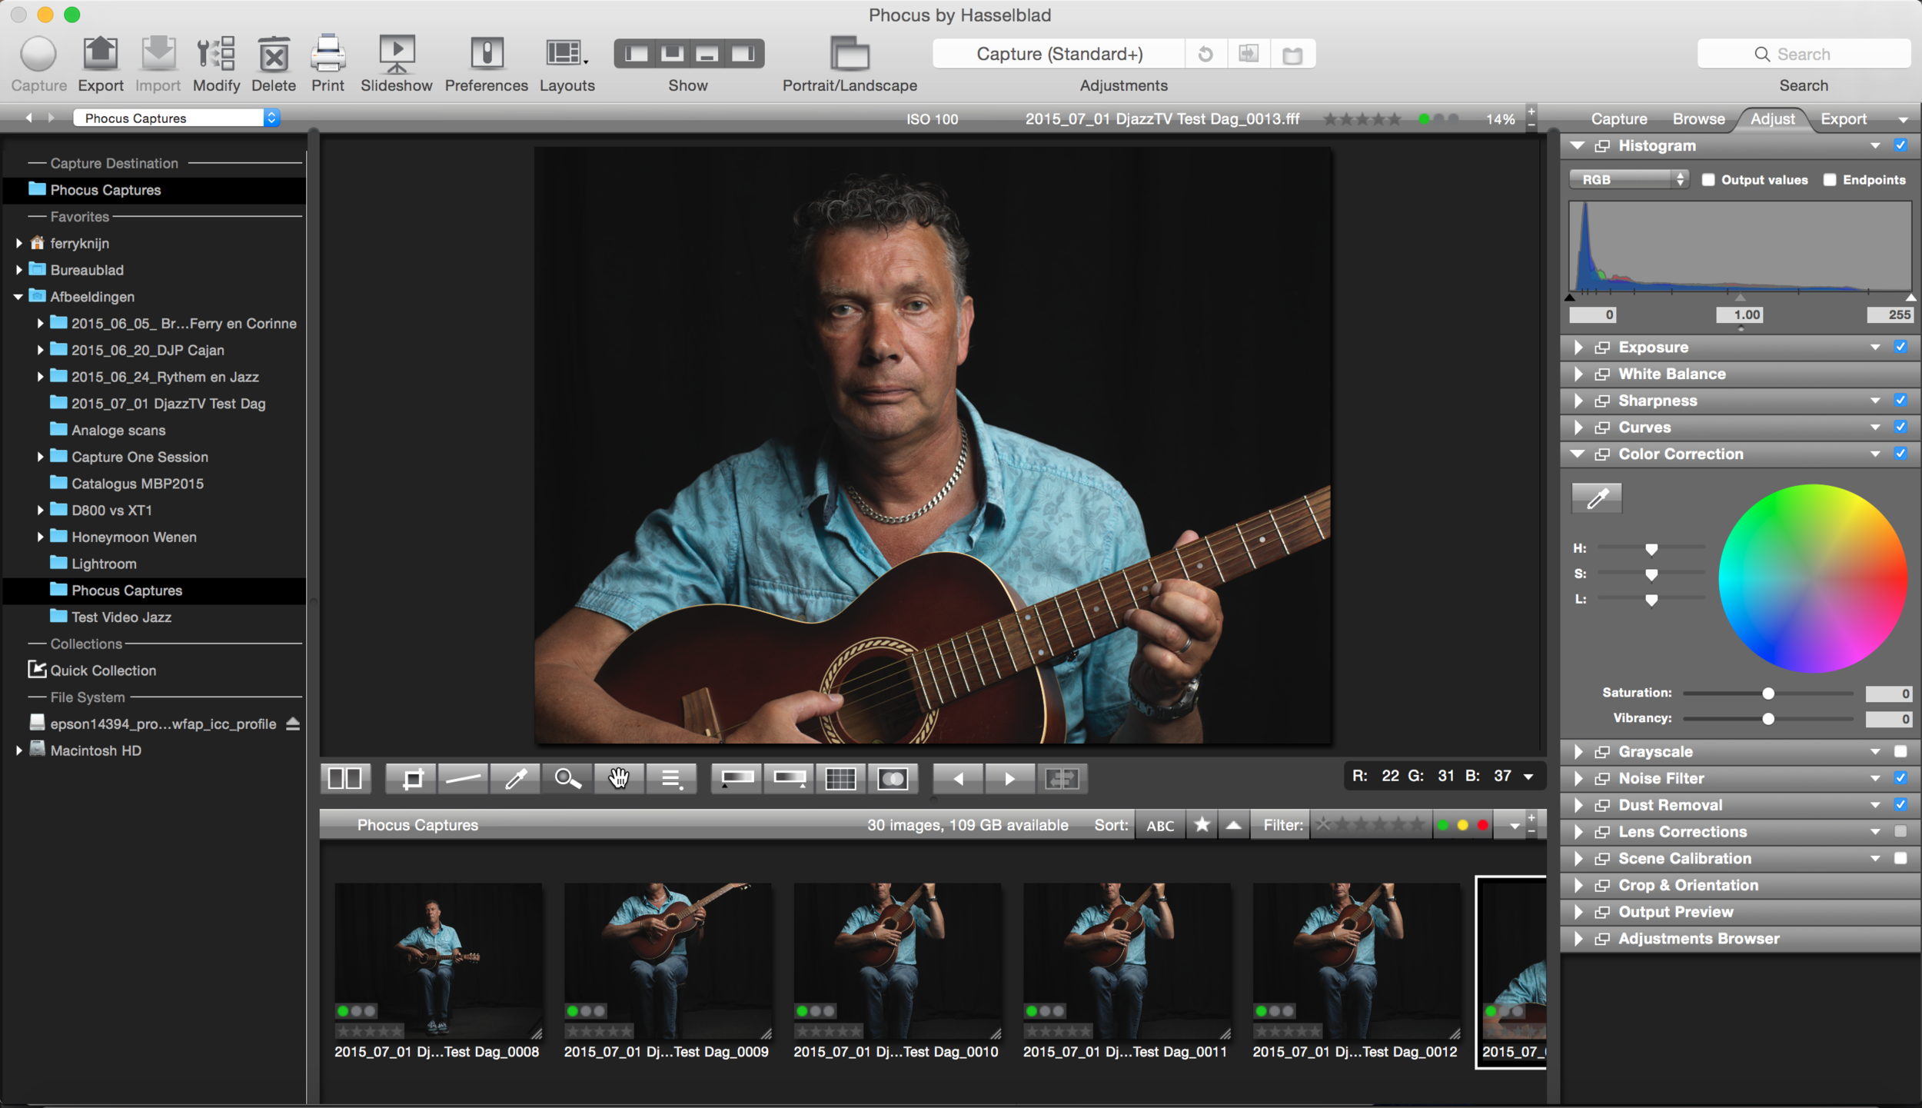
Task: Sort thumbnails by name ABC
Action: 1160,825
